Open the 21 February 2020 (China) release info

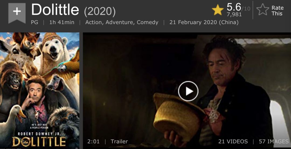204,23
